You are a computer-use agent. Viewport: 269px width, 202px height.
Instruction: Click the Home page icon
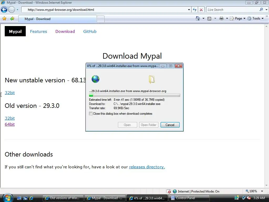pyautogui.click(x=198, y=18)
